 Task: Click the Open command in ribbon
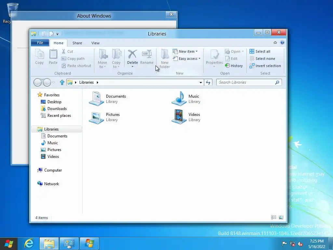pos(234,51)
